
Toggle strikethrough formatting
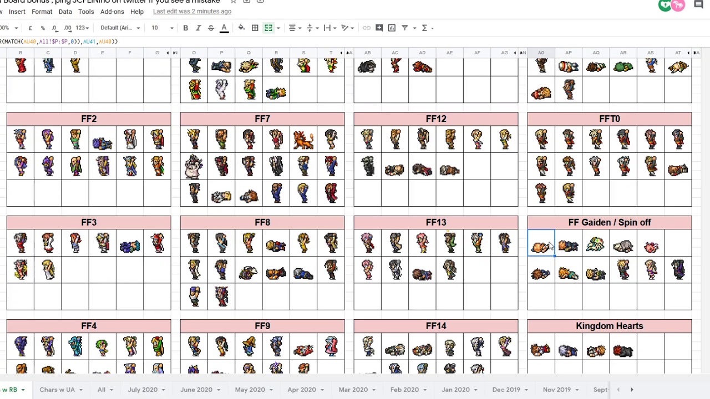point(211,28)
